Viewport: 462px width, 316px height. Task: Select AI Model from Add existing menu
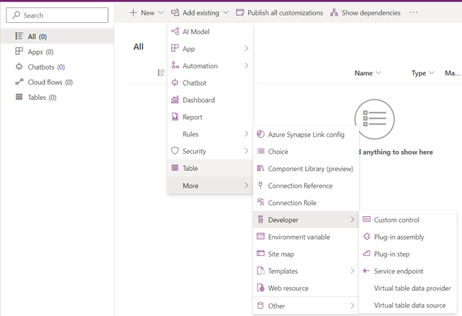[x=210, y=32]
